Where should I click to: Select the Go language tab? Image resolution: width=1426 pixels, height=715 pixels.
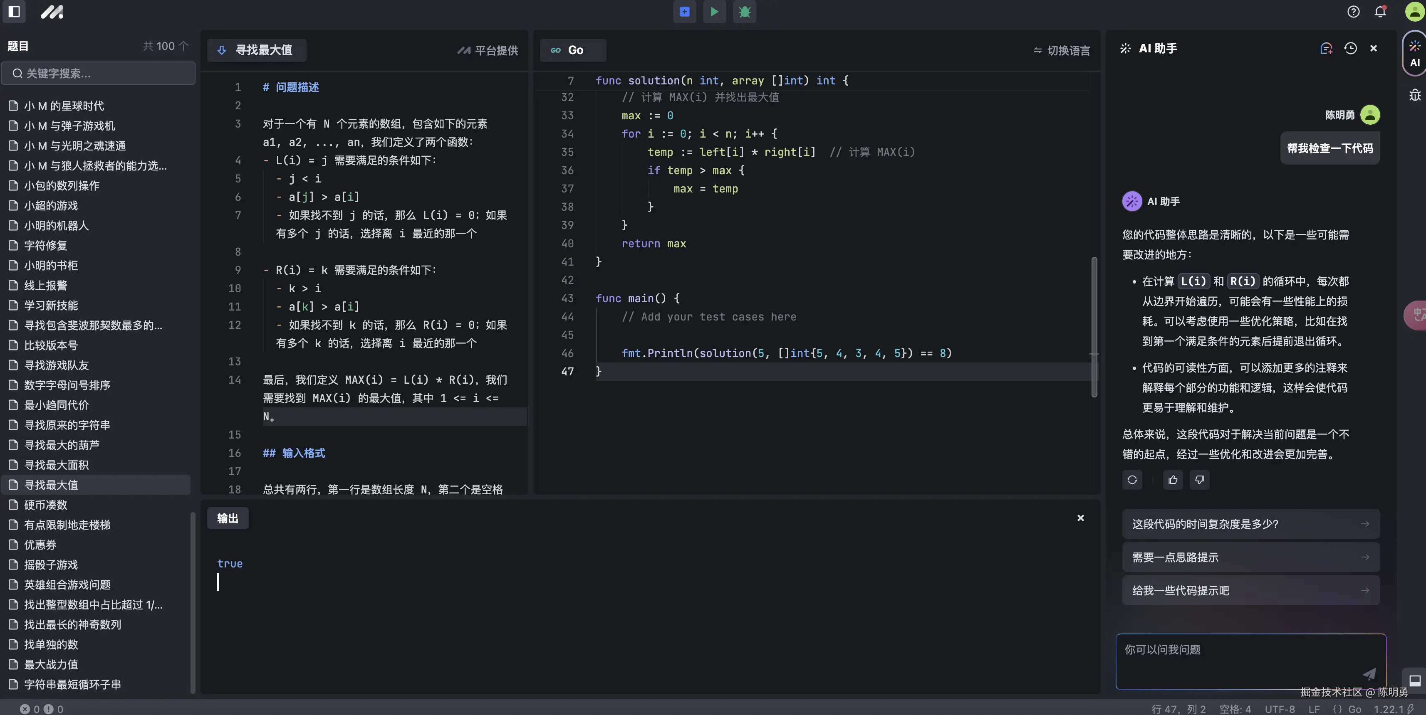click(x=572, y=50)
